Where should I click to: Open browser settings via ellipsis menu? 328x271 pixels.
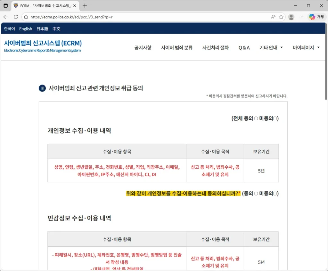pos(301,17)
